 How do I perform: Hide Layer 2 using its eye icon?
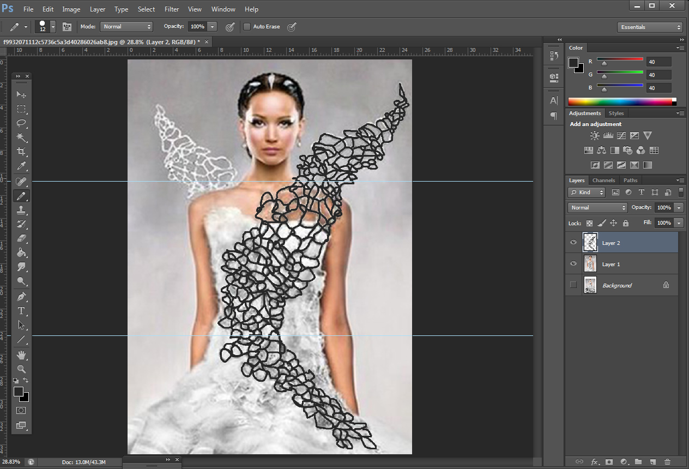pyautogui.click(x=573, y=243)
